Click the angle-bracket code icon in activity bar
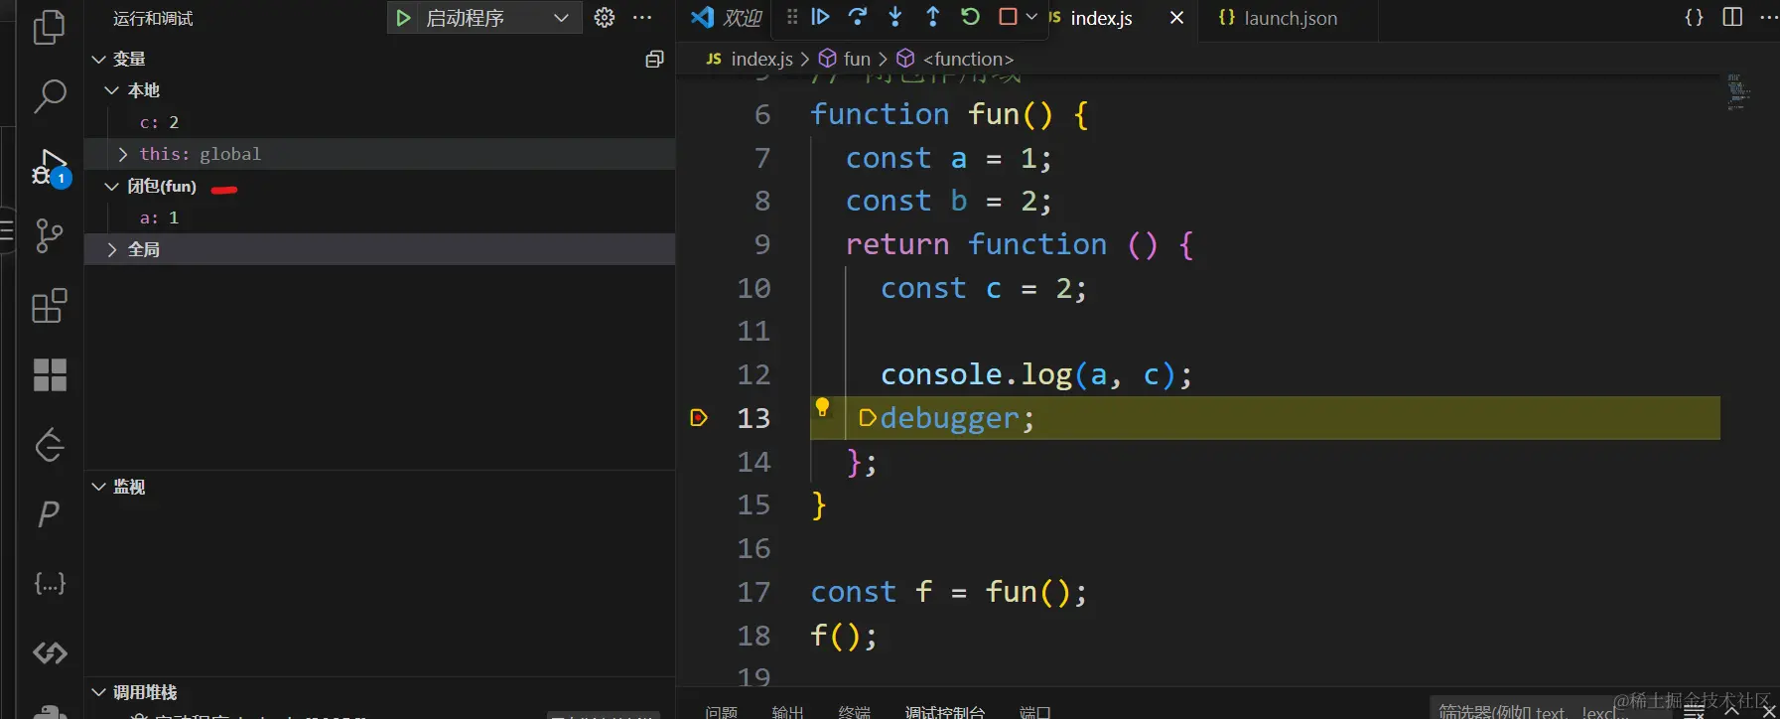The image size is (1780, 719). click(50, 652)
